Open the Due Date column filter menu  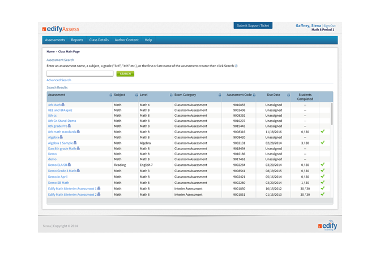tap(288, 95)
